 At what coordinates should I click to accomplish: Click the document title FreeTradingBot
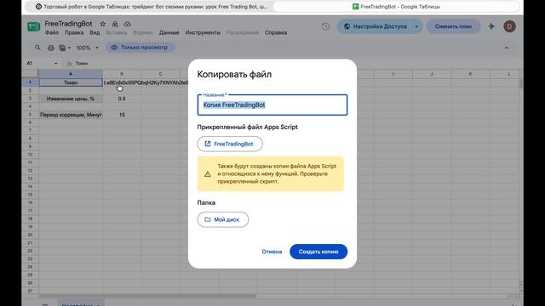click(x=68, y=24)
